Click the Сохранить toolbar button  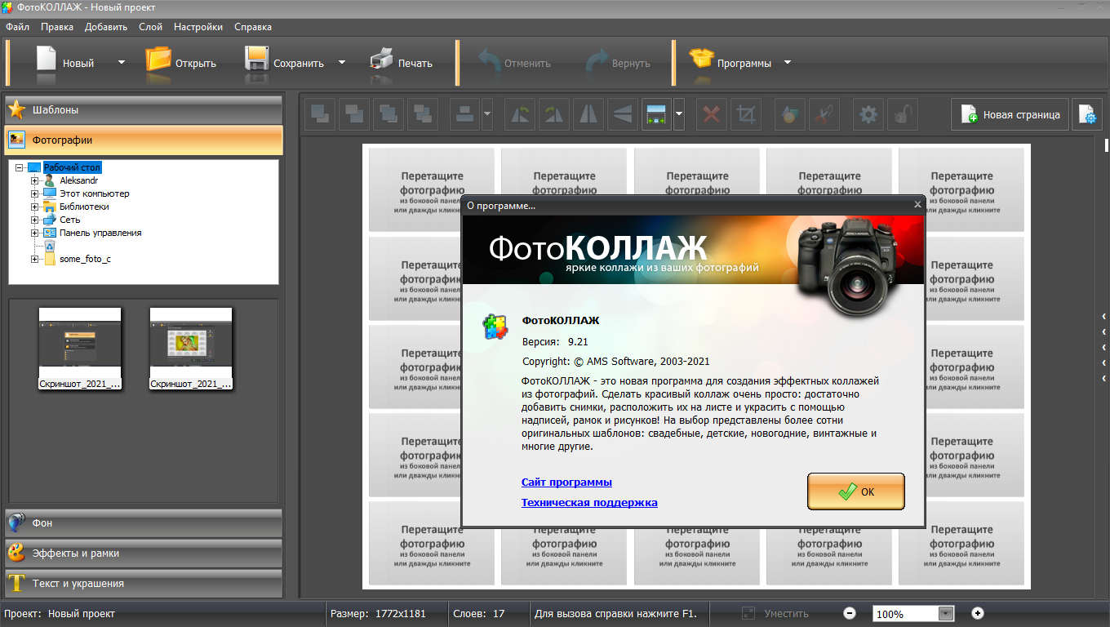(285, 62)
